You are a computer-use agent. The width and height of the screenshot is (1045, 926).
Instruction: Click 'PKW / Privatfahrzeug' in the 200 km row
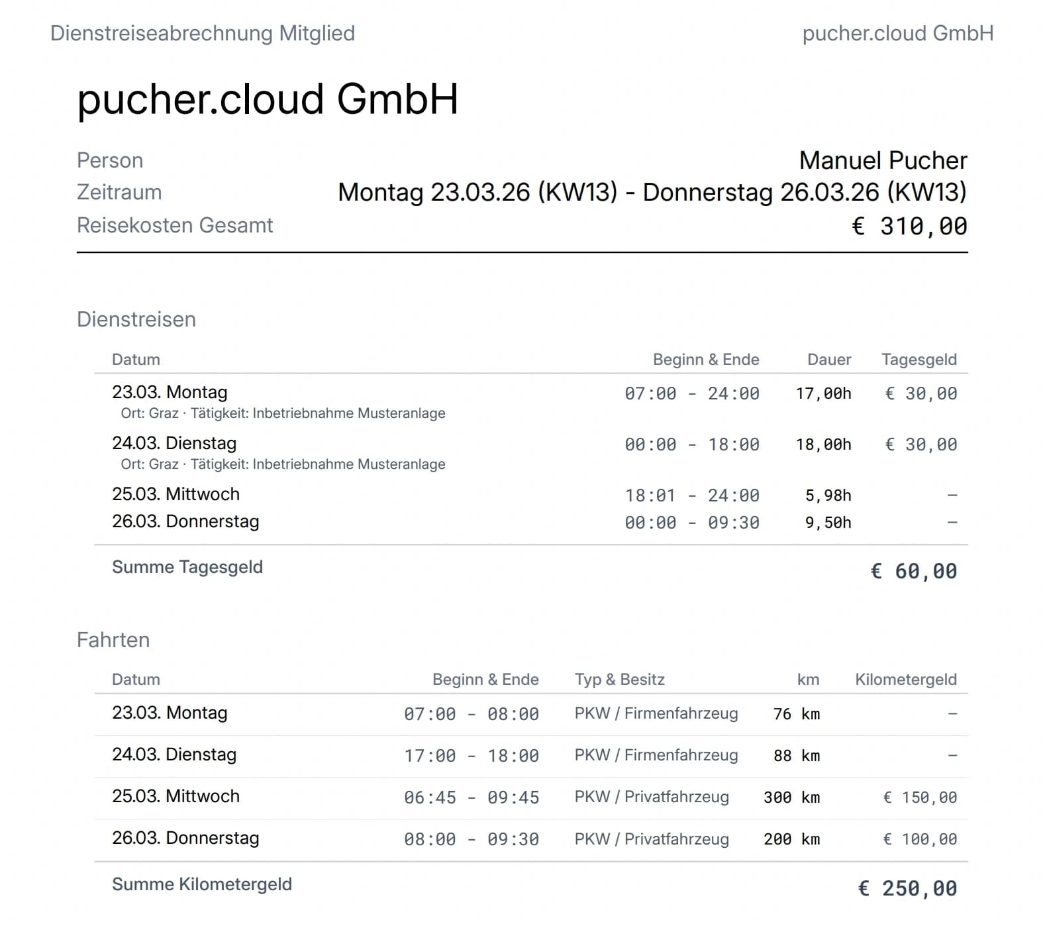652,839
